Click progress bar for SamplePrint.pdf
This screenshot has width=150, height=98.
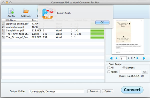click(97, 30)
